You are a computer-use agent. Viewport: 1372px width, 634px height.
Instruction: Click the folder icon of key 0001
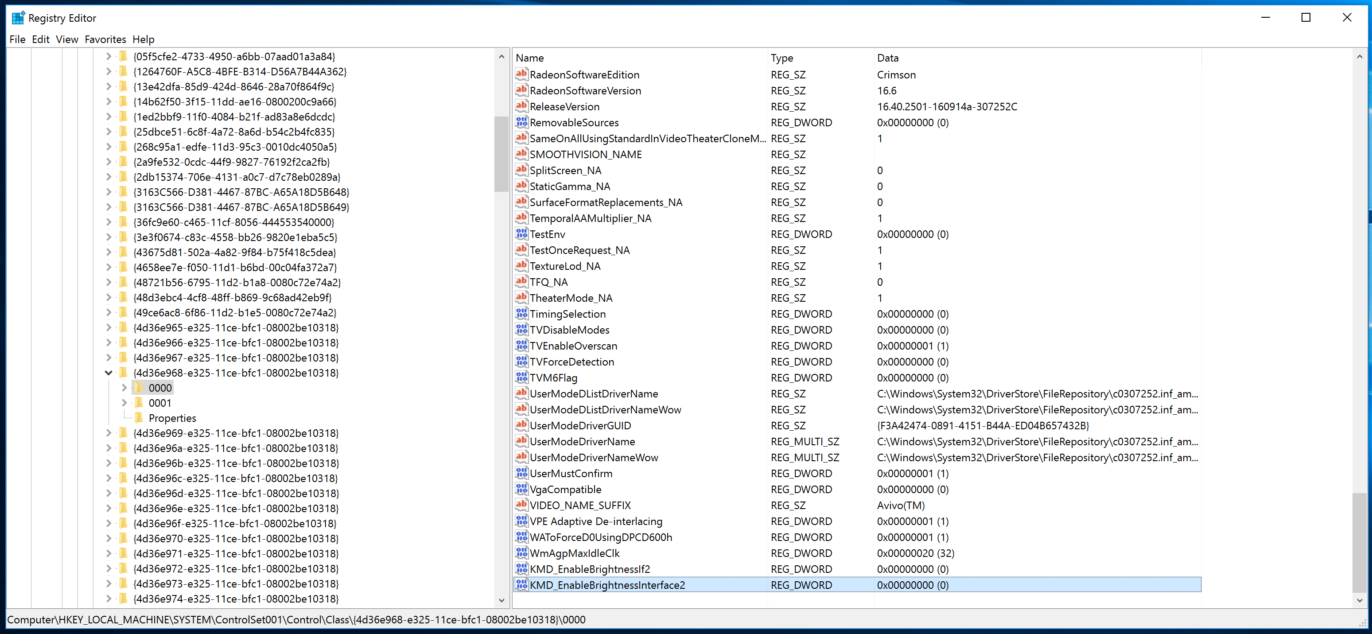[x=139, y=403]
